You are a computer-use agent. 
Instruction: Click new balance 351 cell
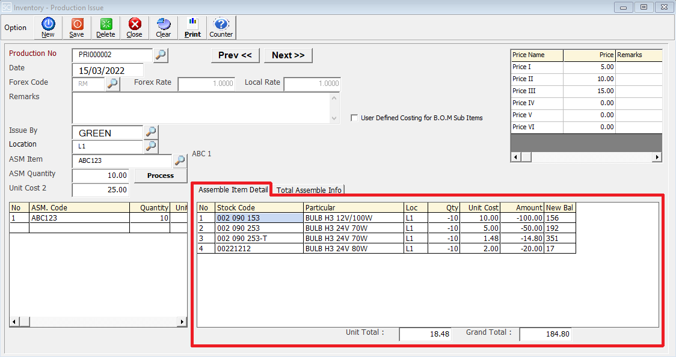pyautogui.click(x=559, y=238)
